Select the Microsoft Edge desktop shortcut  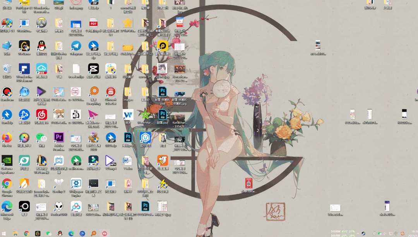(x=7, y=210)
